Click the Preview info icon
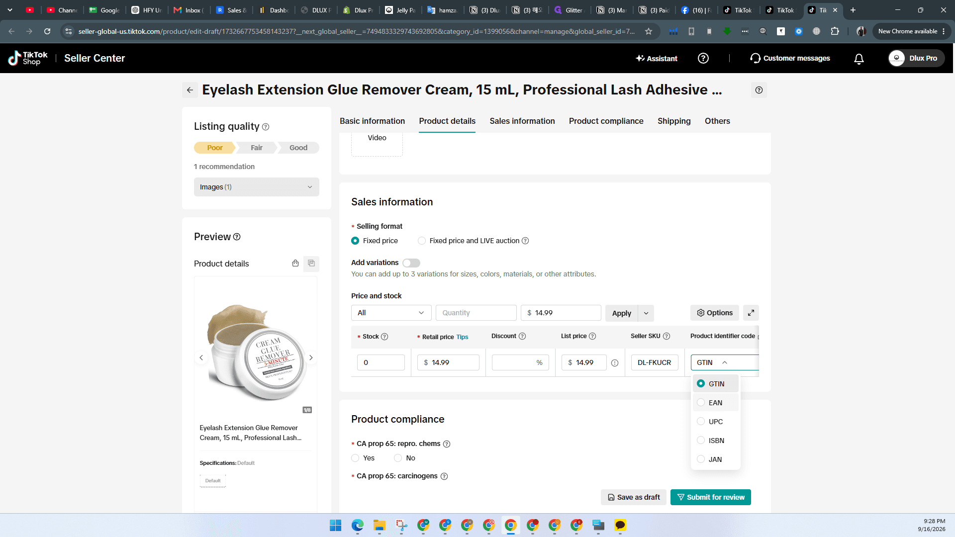 [x=237, y=237]
